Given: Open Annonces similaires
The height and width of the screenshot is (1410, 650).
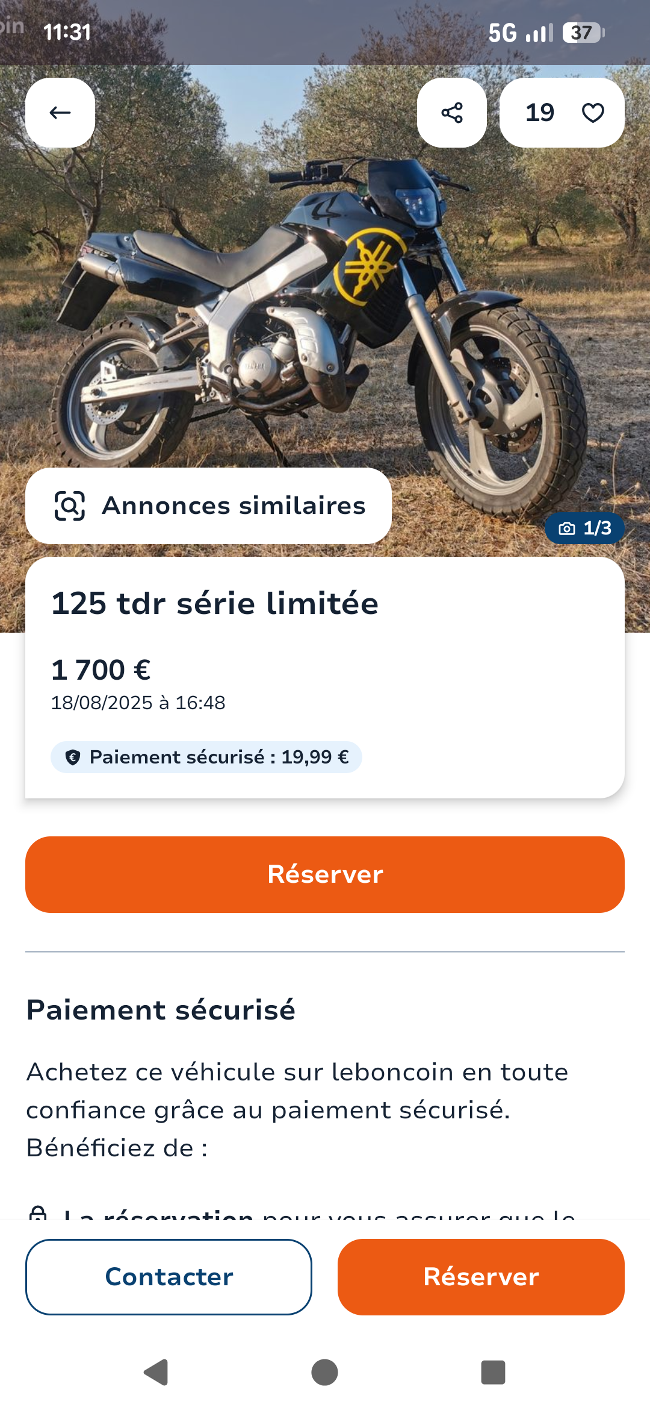Looking at the screenshot, I should (208, 506).
